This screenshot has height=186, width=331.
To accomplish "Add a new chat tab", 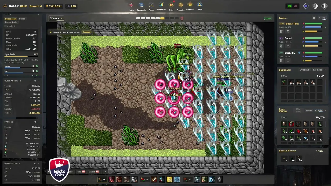I will pyautogui.click(x=105, y=172).
